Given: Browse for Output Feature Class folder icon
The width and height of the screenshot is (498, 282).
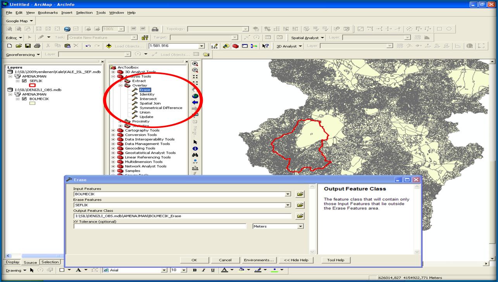Looking at the screenshot, I should click(x=300, y=216).
